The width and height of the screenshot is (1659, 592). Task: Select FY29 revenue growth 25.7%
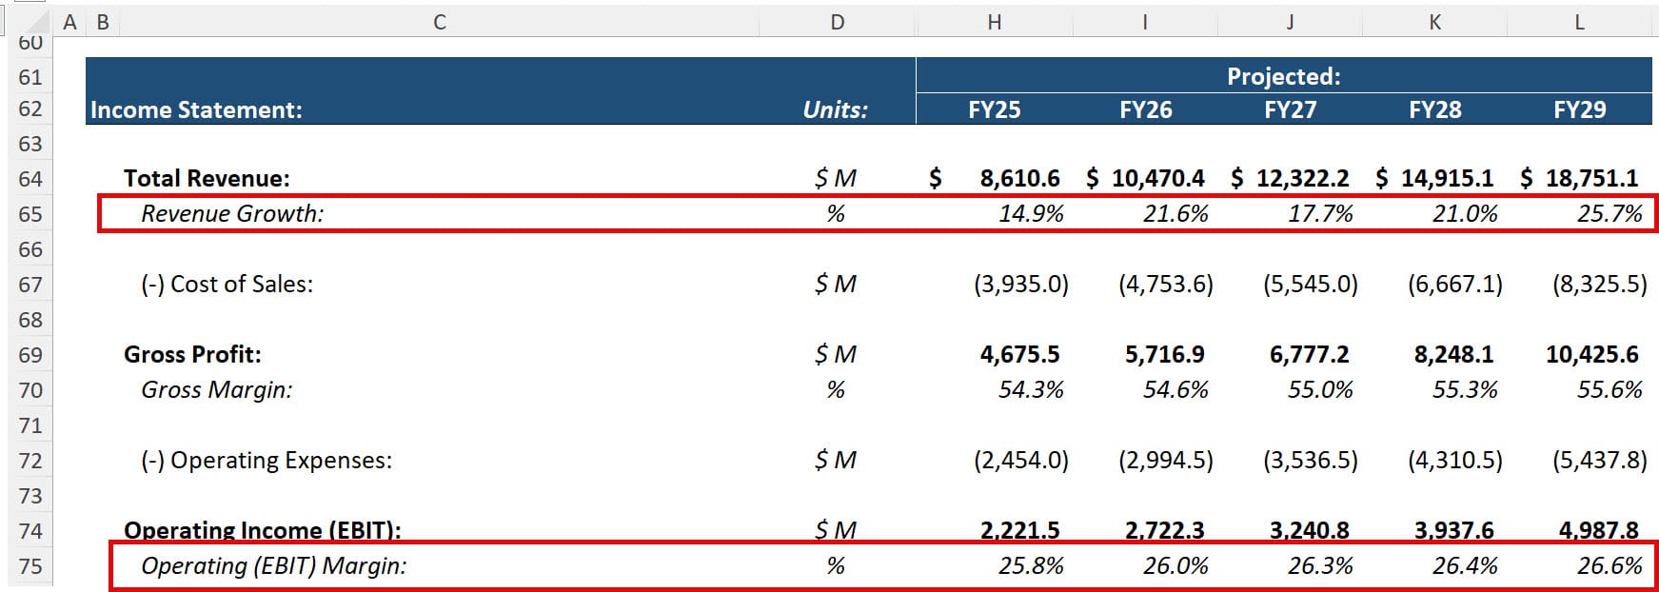(x=1609, y=213)
